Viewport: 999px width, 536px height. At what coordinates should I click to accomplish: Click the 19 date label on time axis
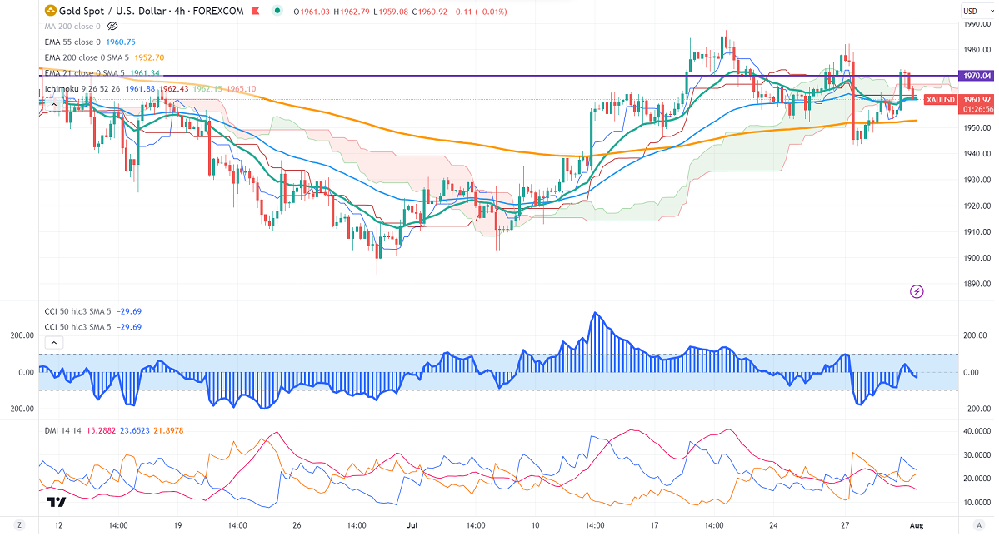177,525
